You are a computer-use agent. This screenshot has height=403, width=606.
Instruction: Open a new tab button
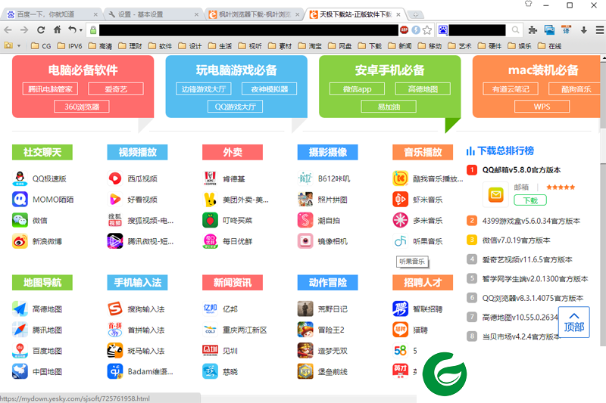click(x=415, y=14)
